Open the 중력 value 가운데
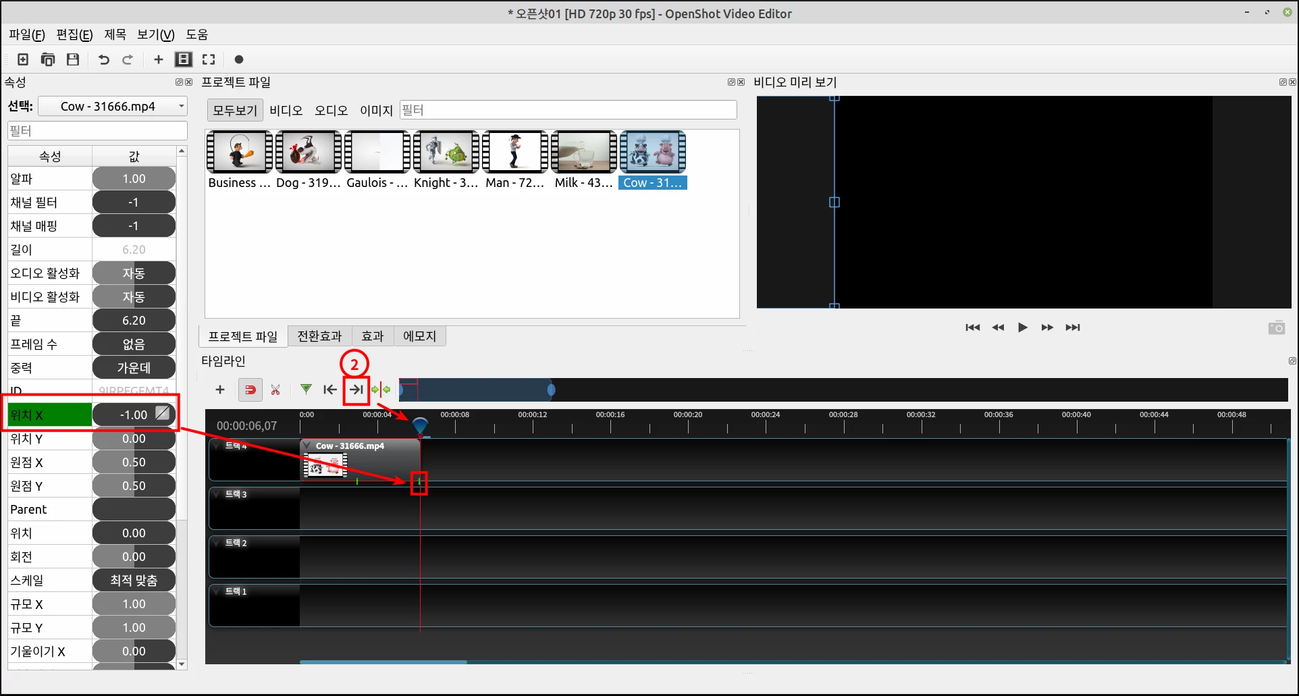This screenshot has height=696, width=1299. tap(134, 368)
